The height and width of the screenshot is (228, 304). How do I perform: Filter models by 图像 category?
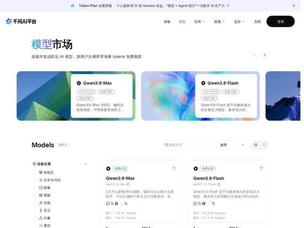[x=45, y=188]
